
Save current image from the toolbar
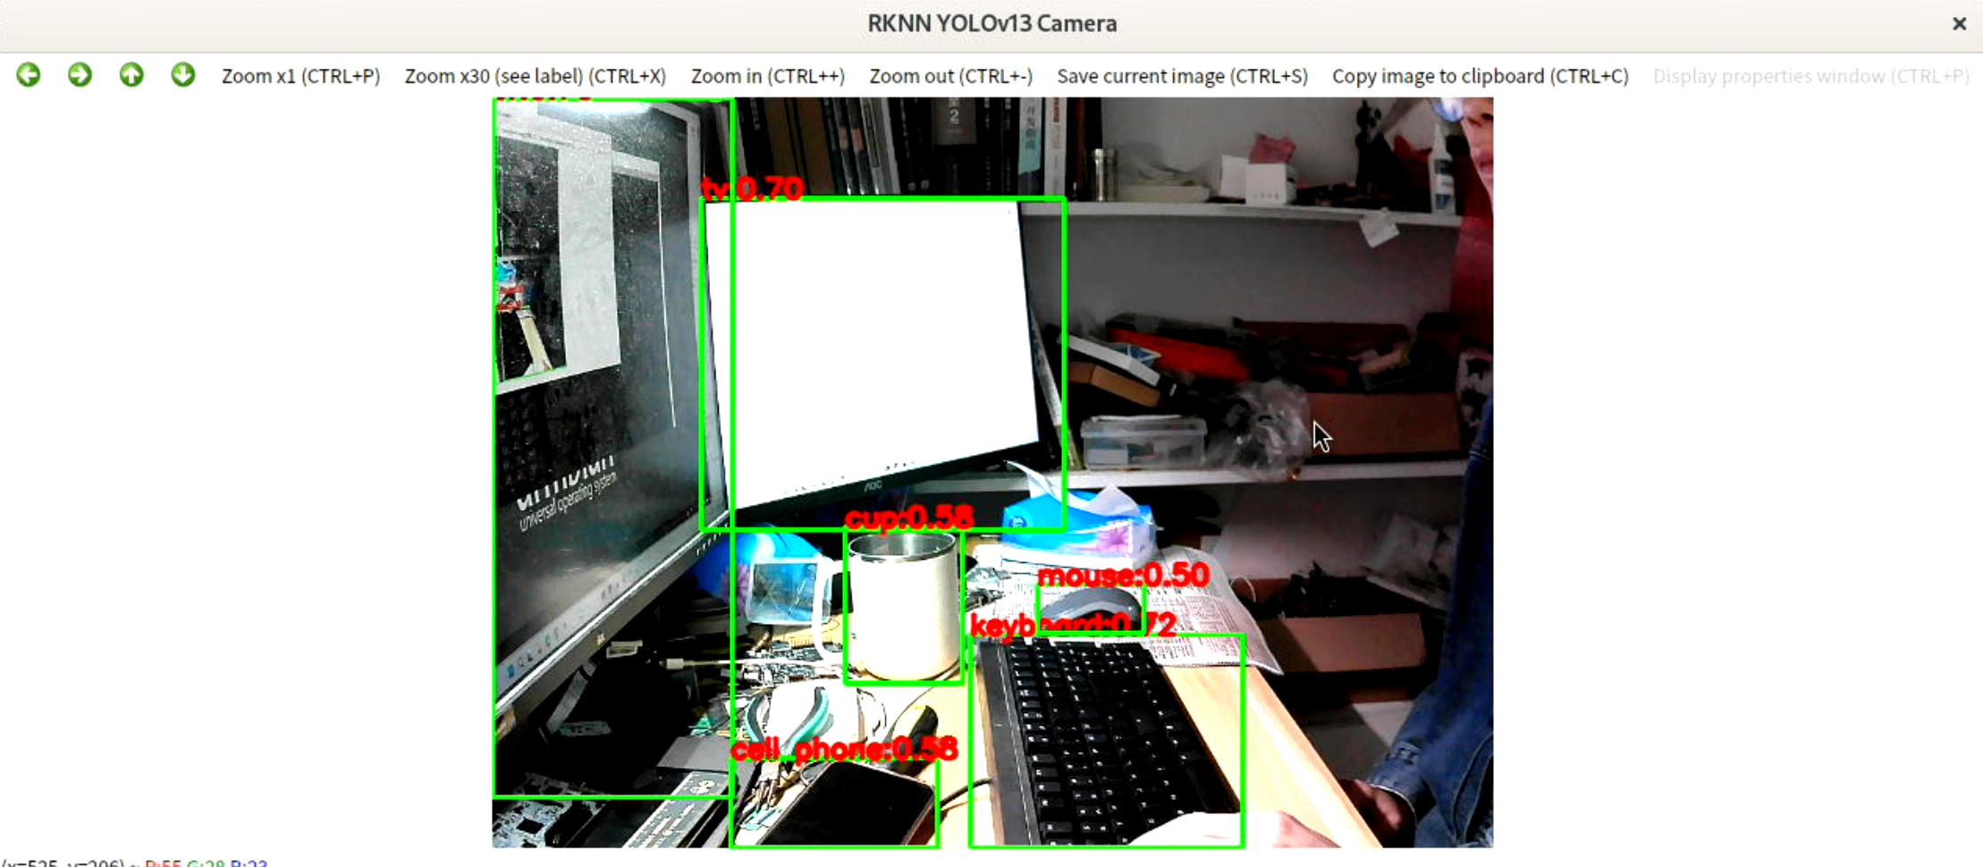click(1182, 76)
